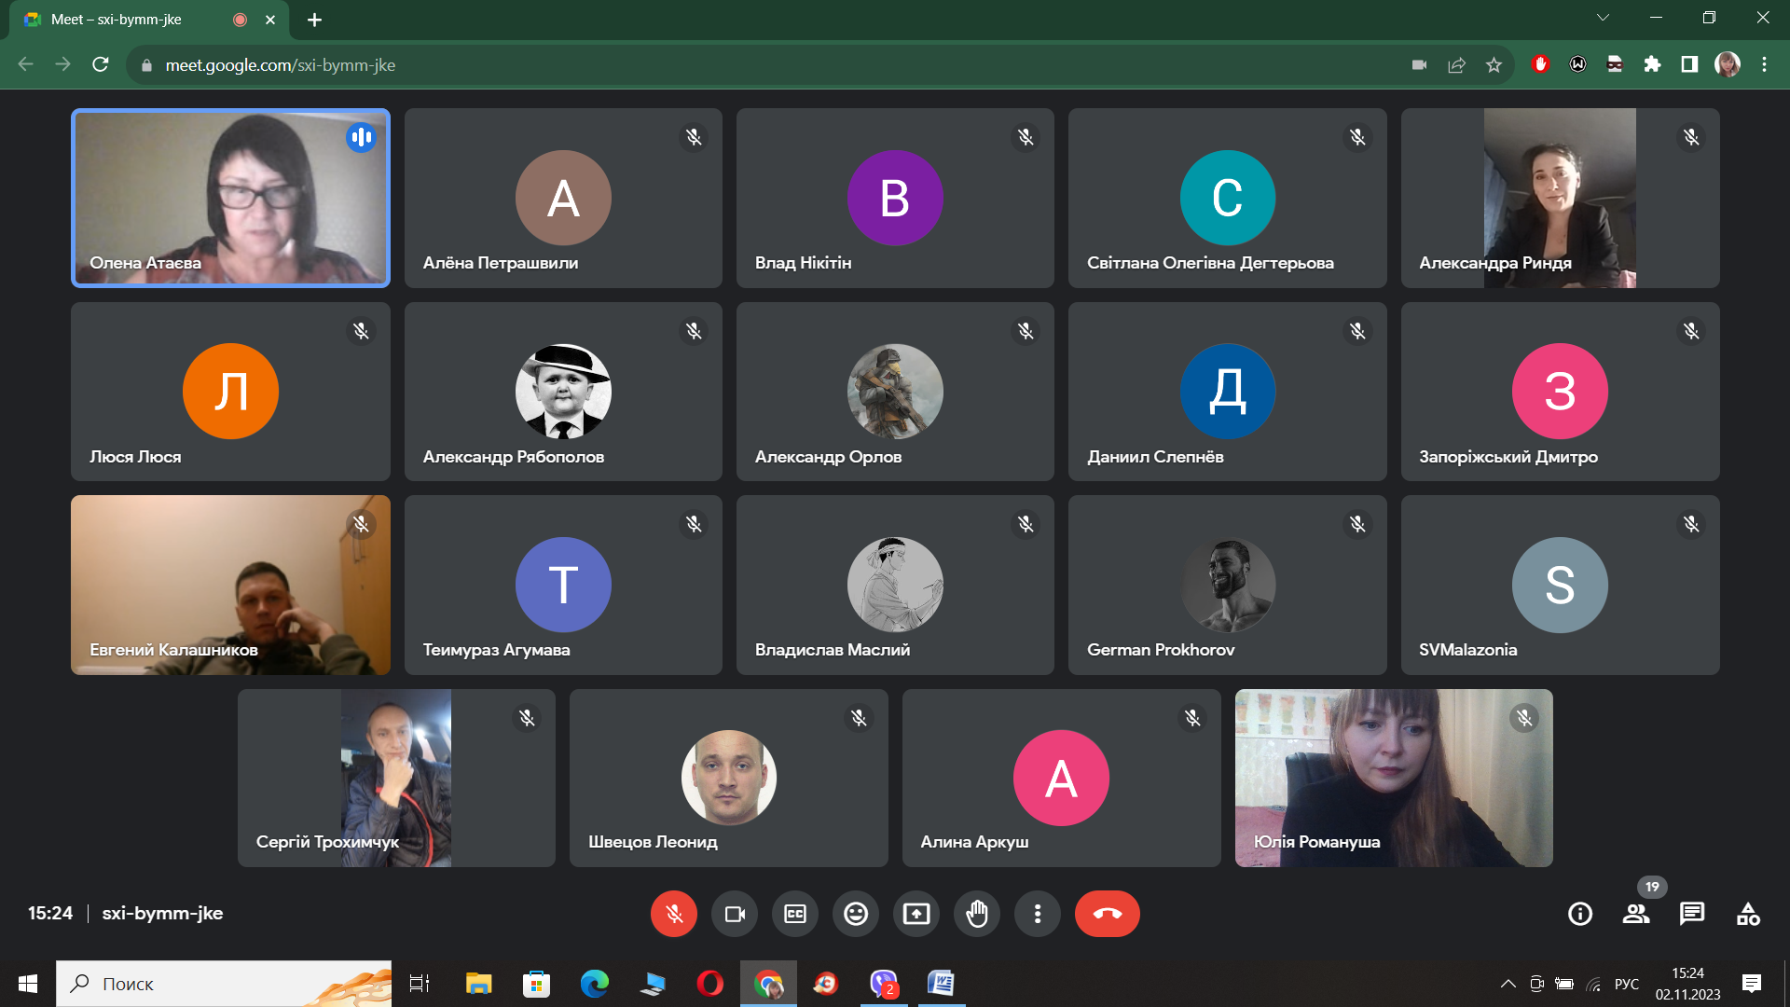
Task: Unmute microphone with the red mic button
Action: click(x=674, y=914)
